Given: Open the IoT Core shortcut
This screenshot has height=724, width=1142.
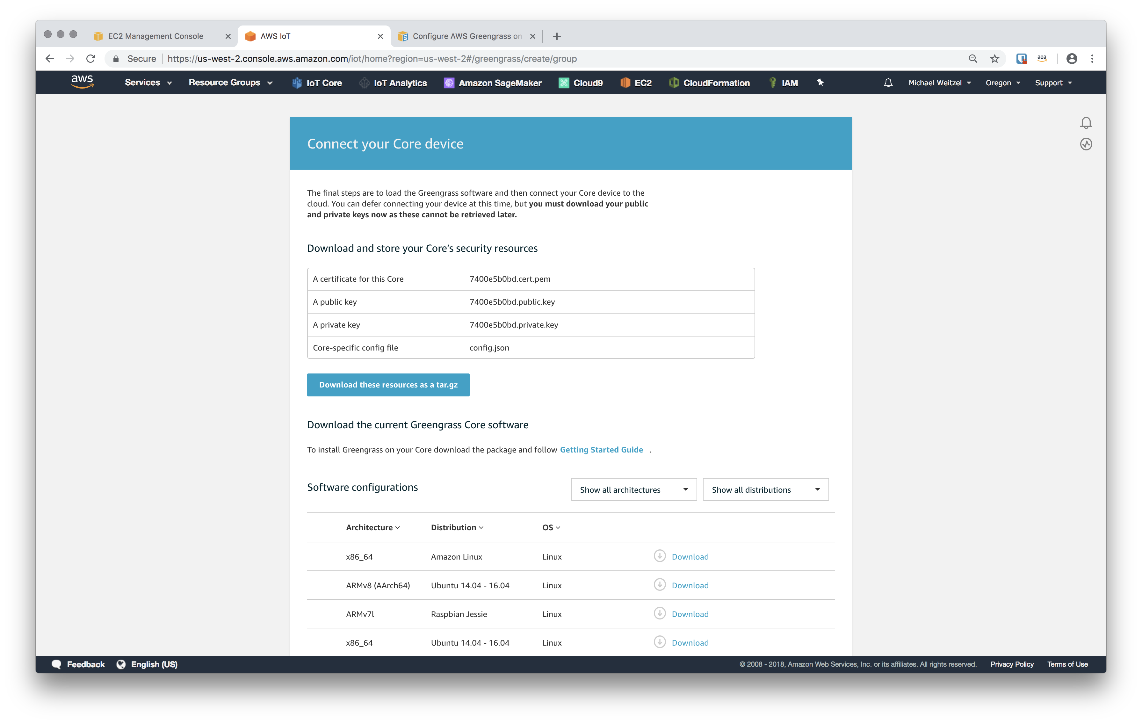Looking at the screenshot, I should pyautogui.click(x=317, y=83).
